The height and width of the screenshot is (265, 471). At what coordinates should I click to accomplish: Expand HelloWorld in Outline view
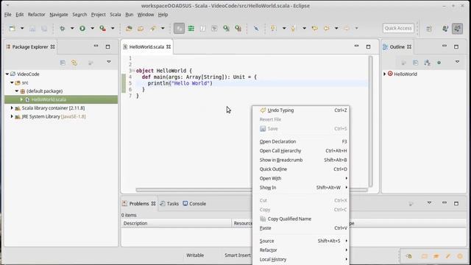coord(385,74)
